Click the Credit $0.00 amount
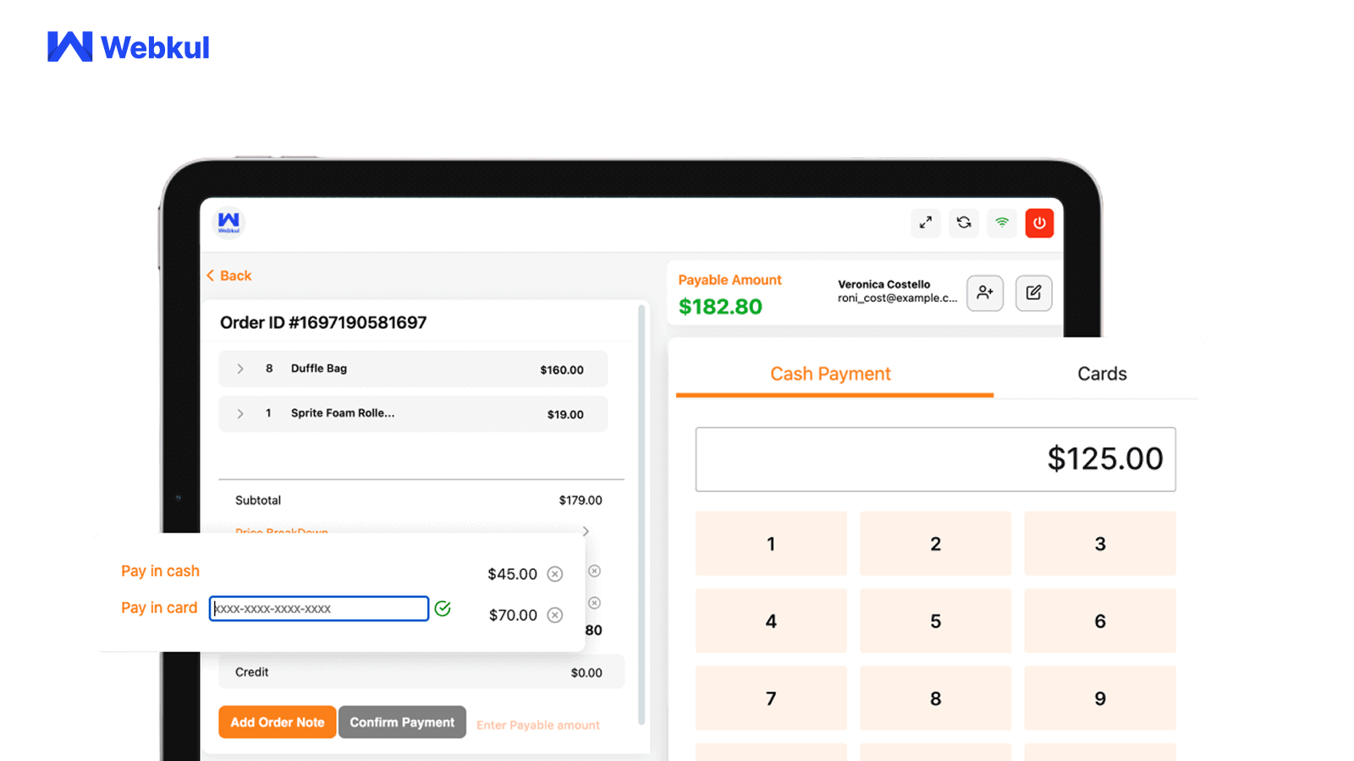The image size is (1354, 761). click(586, 673)
